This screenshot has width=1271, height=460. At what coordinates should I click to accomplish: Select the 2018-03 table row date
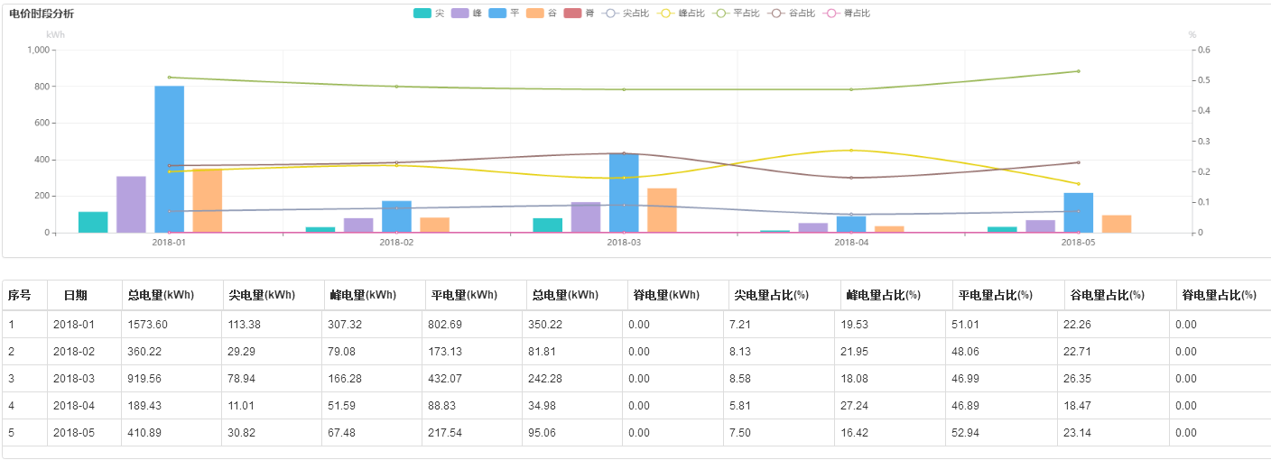(74, 379)
